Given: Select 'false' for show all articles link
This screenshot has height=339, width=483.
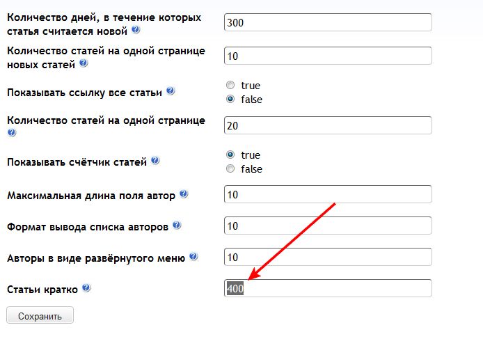Looking at the screenshot, I should (230, 99).
